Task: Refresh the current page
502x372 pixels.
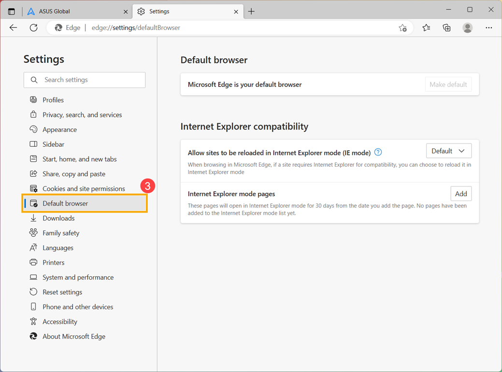Action: (x=33, y=28)
